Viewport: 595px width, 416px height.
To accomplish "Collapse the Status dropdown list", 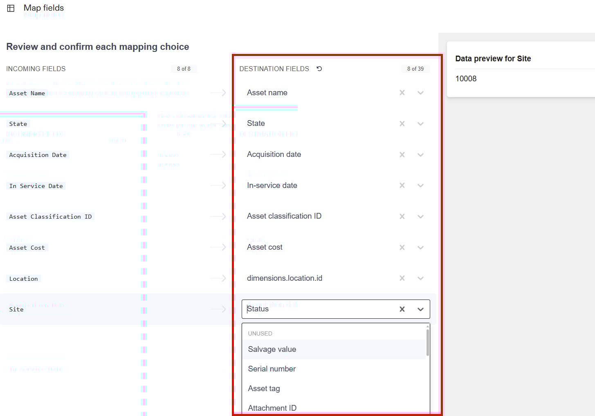I will 420,309.
